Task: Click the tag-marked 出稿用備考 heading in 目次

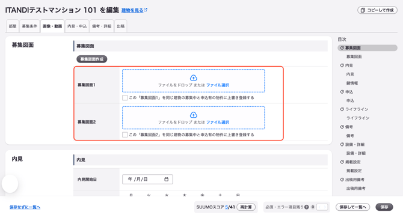Action: 352,180
